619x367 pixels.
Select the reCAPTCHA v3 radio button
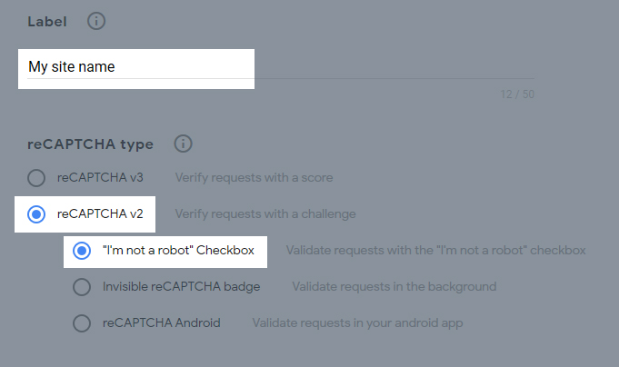pos(36,178)
